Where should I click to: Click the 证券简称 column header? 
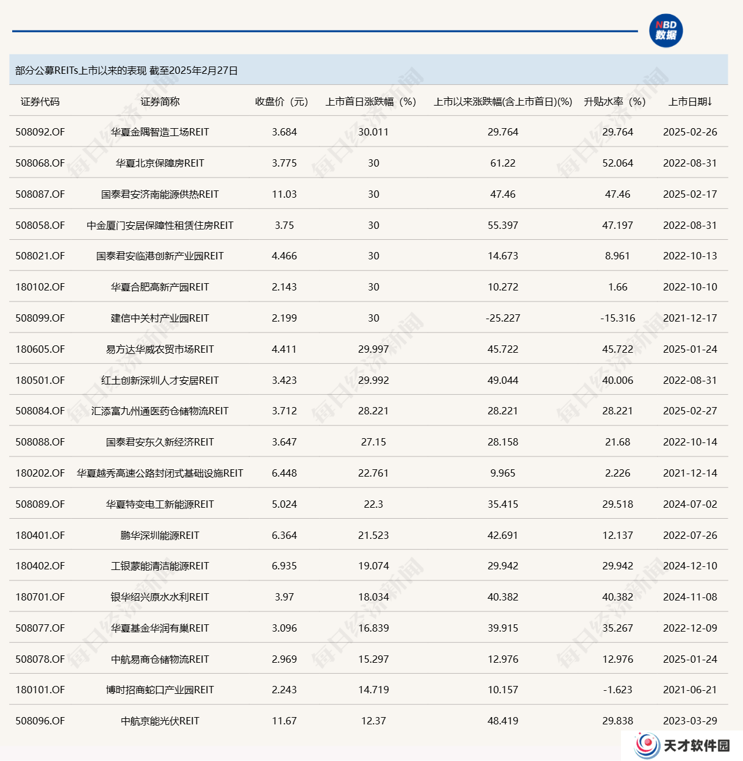(x=160, y=102)
